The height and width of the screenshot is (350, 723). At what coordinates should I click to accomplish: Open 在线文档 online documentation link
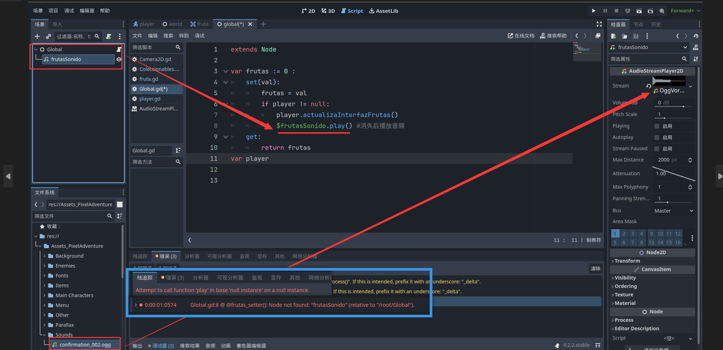[521, 36]
